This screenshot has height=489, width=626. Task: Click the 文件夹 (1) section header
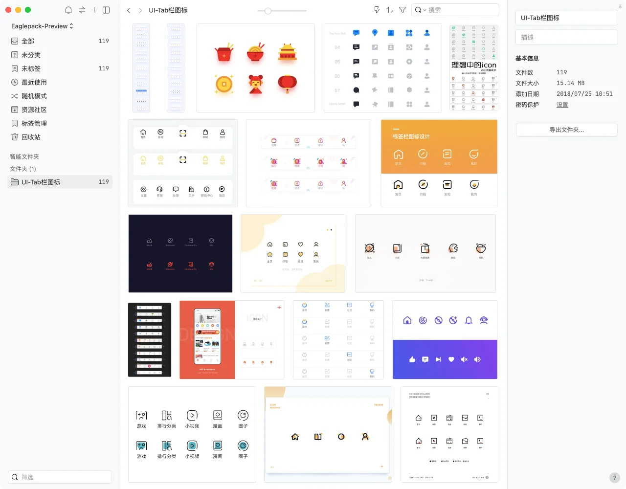(x=23, y=169)
